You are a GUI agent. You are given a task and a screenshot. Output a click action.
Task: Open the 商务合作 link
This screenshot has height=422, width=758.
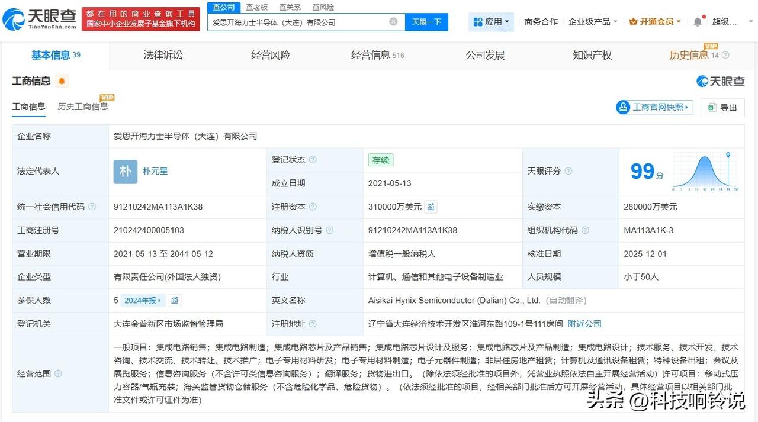(x=541, y=22)
